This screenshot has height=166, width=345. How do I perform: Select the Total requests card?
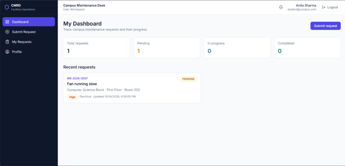(x=97, y=48)
